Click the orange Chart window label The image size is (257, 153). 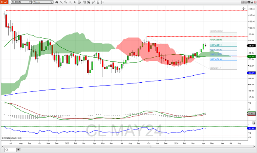coord(4,2)
